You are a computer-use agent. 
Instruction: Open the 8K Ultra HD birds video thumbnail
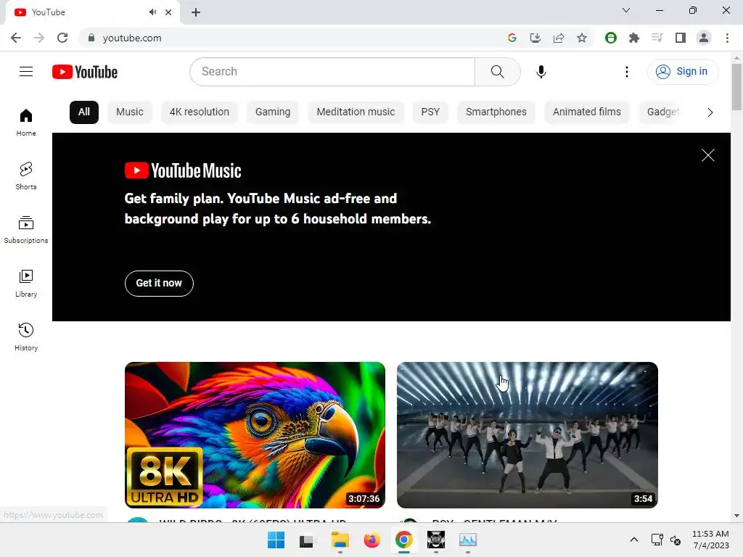click(255, 435)
